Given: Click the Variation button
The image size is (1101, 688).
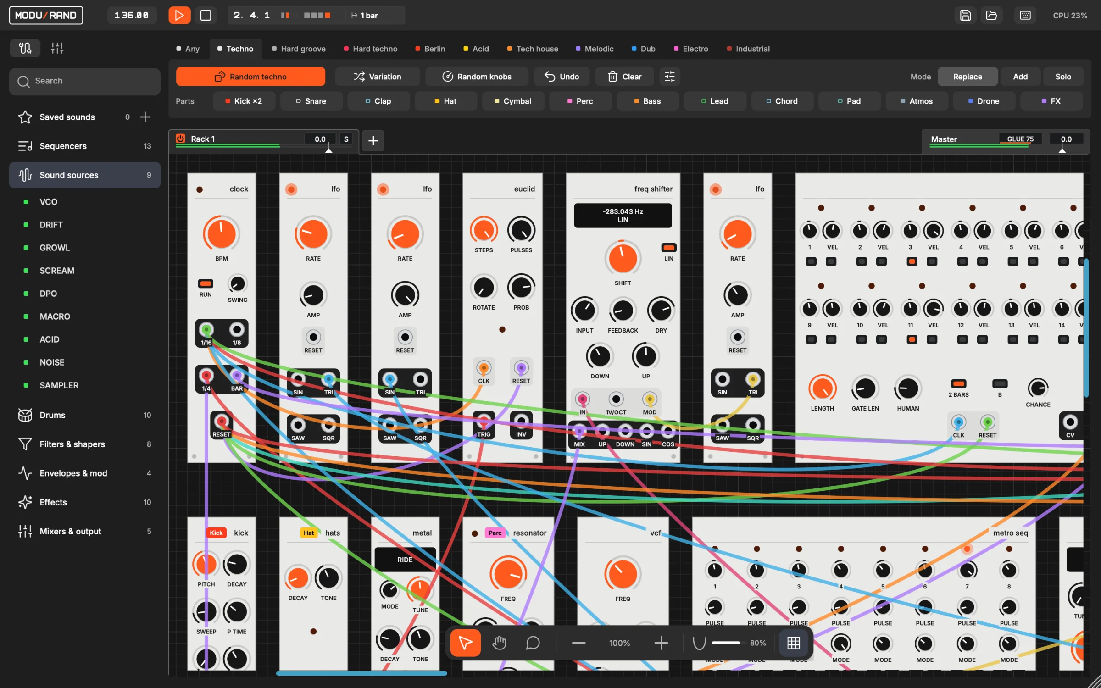Looking at the screenshot, I should coord(377,77).
